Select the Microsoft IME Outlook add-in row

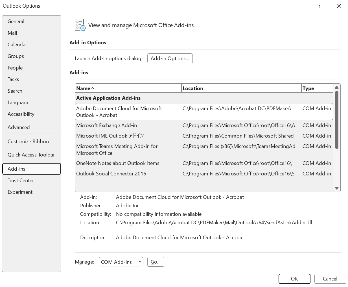[204, 136]
